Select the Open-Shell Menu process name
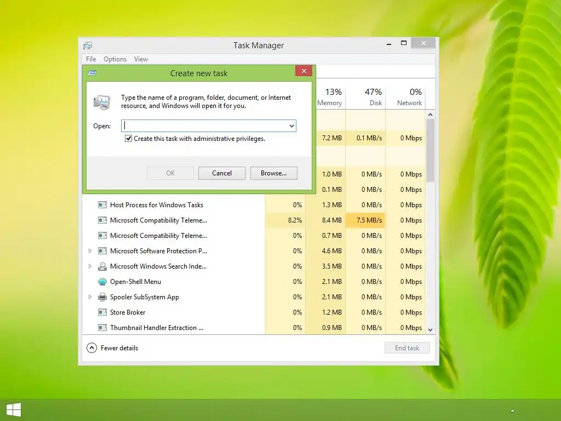Image resolution: width=561 pixels, height=421 pixels. (x=136, y=282)
